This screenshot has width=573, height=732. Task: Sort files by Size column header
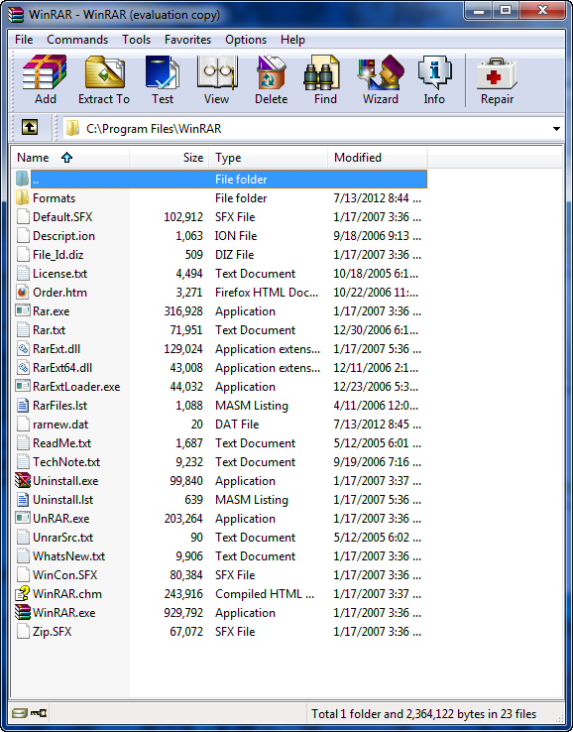[x=170, y=158]
